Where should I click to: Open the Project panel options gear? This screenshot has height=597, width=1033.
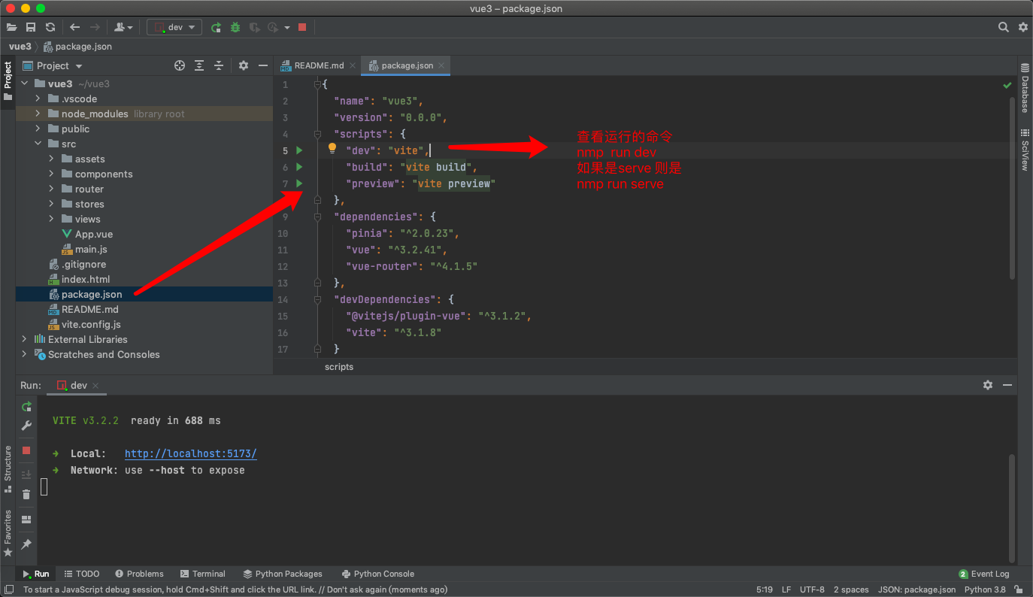244,65
